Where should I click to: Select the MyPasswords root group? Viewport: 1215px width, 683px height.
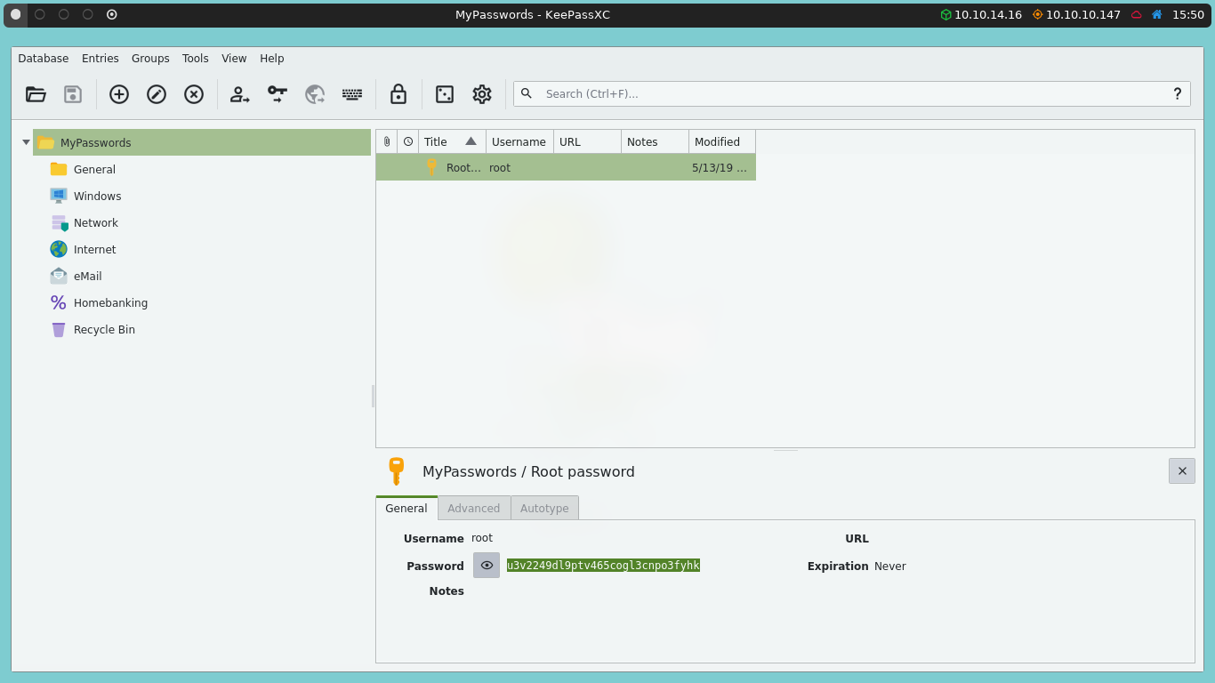(202, 142)
